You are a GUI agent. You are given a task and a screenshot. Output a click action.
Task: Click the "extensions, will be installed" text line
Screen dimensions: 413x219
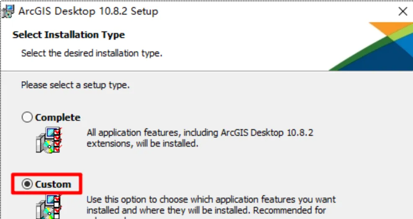click(142, 144)
